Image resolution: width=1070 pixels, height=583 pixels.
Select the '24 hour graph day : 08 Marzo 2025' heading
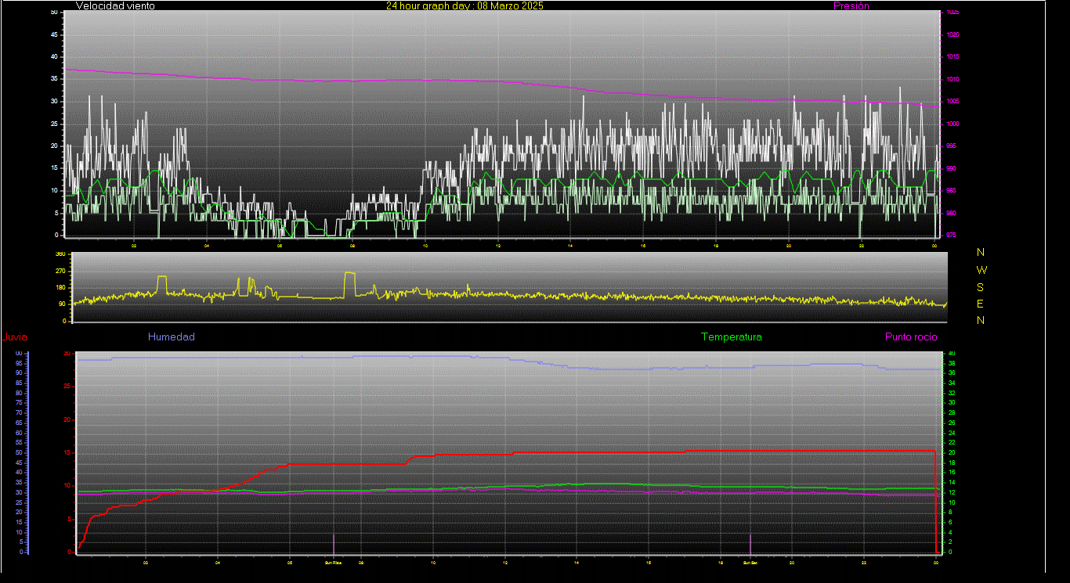click(465, 5)
